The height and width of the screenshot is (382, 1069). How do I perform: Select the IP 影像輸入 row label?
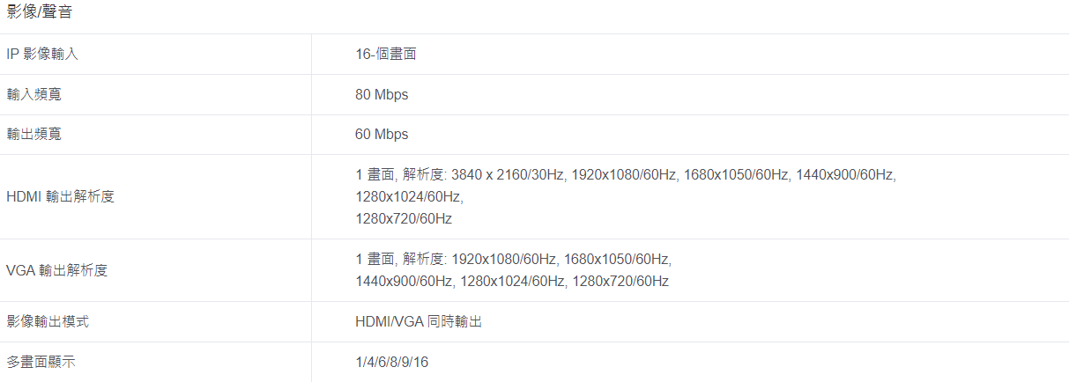tap(42, 54)
